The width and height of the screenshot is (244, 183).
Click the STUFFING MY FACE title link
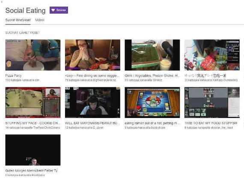(33, 123)
